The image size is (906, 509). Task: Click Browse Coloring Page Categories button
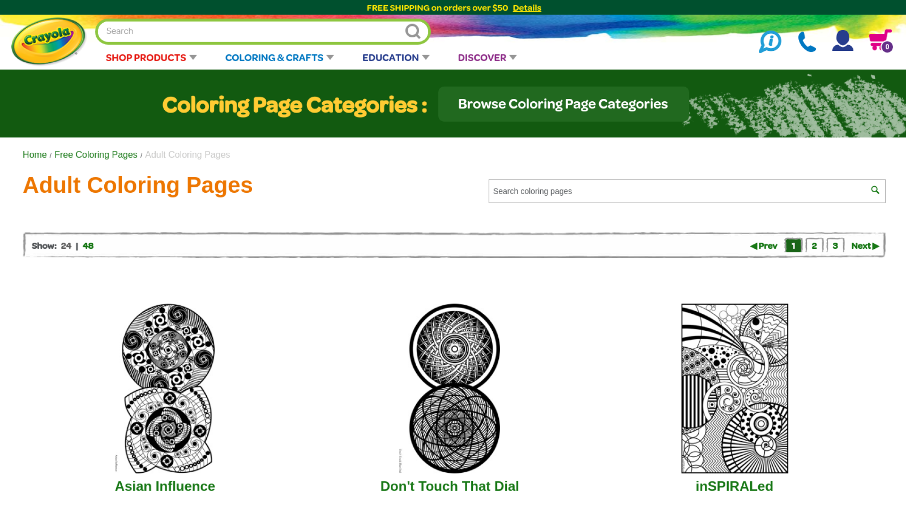tap(563, 104)
